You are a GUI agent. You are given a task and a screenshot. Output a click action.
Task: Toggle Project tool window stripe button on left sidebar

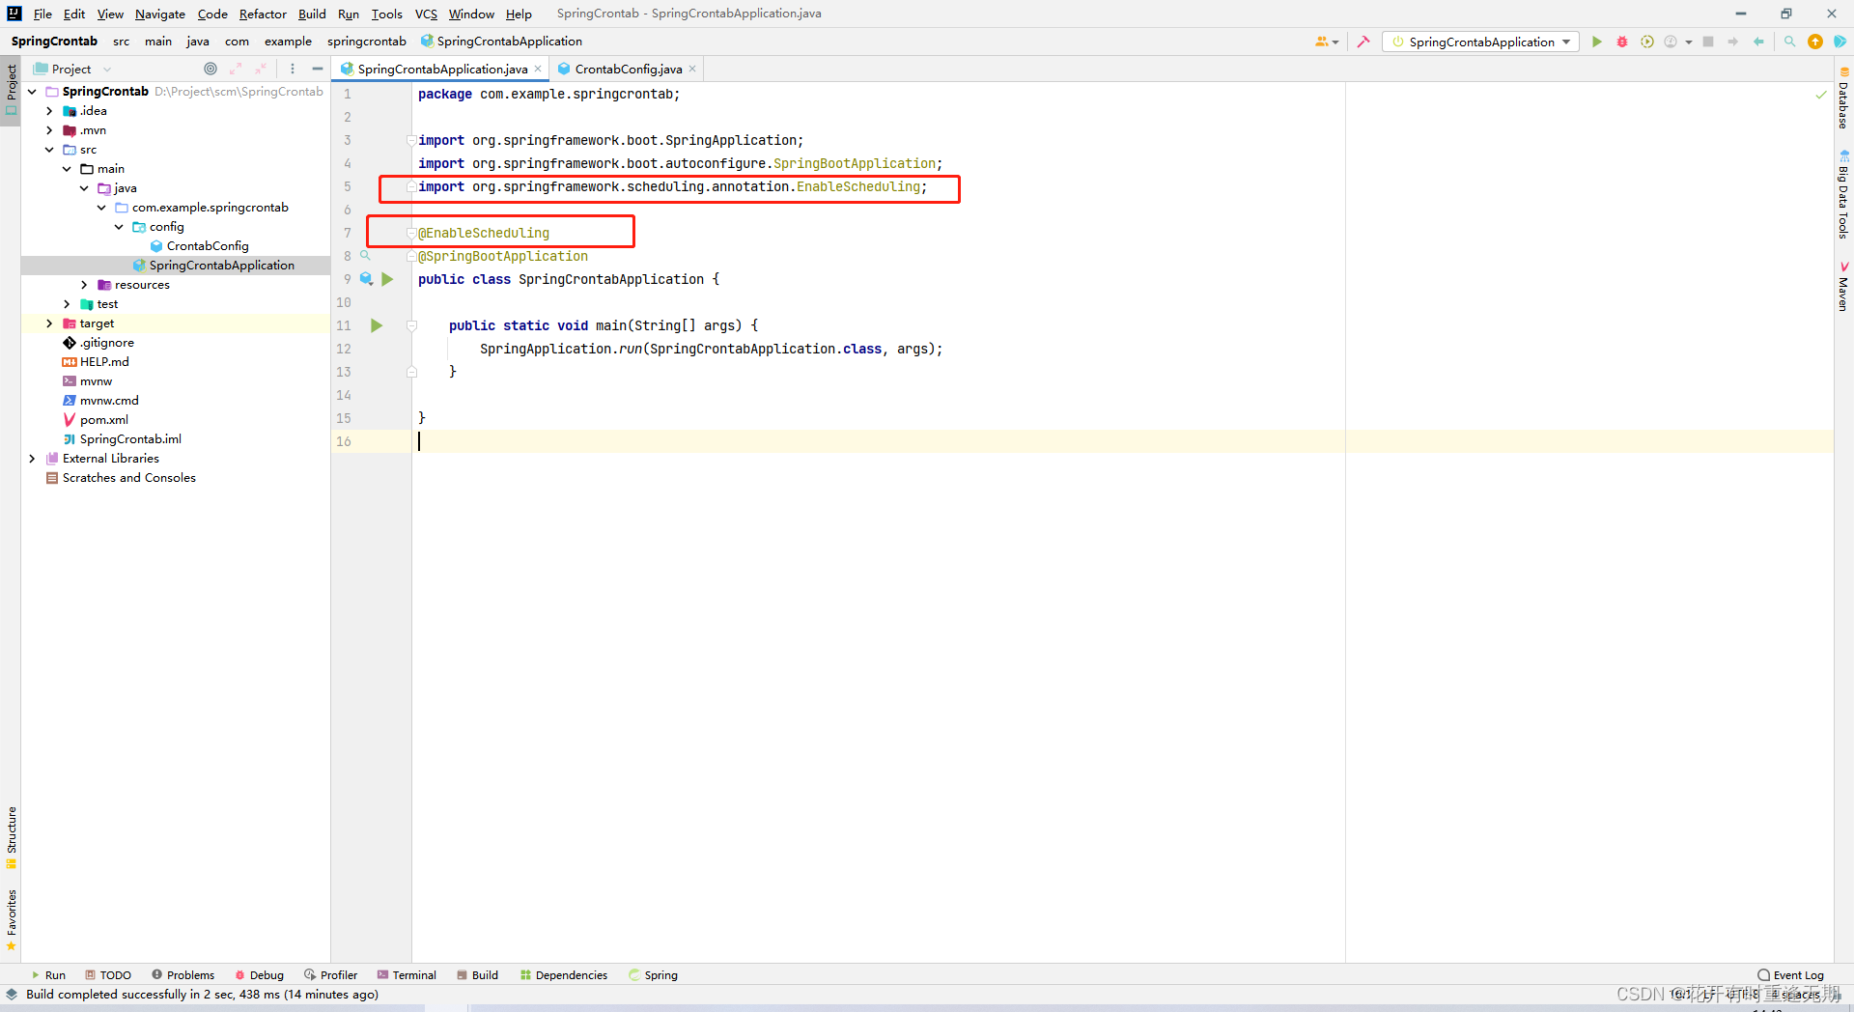[11, 90]
